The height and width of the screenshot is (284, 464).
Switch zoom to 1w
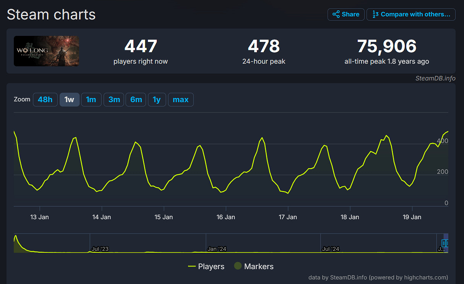pyautogui.click(x=69, y=99)
